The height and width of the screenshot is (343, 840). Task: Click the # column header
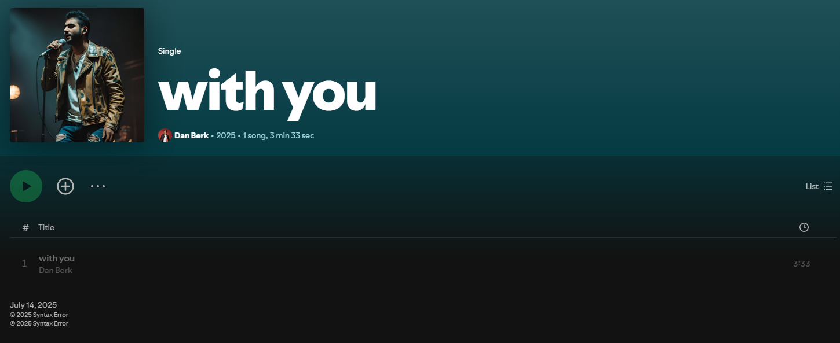click(25, 227)
